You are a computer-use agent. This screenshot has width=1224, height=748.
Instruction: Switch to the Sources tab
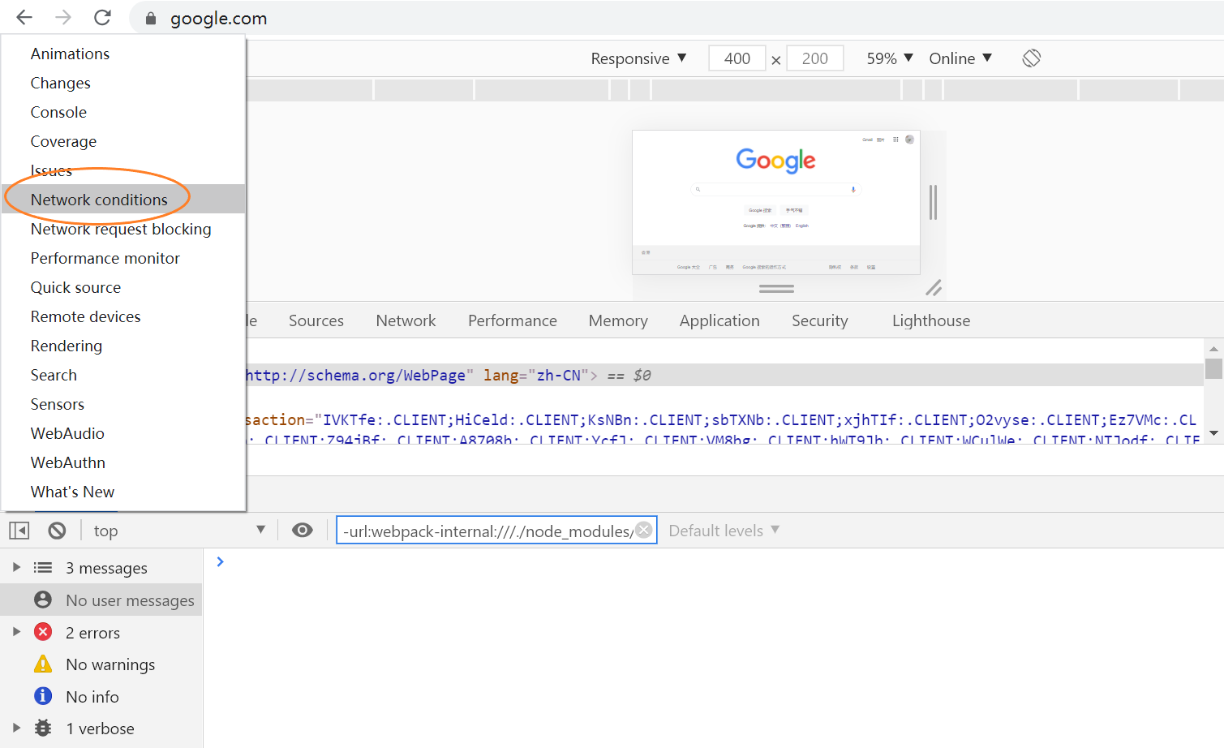click(316, 320)
